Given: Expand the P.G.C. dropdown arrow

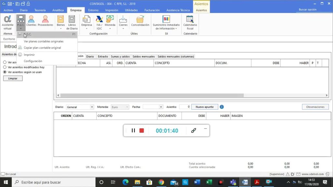Looking at the screenshot, I should (21, 29).
